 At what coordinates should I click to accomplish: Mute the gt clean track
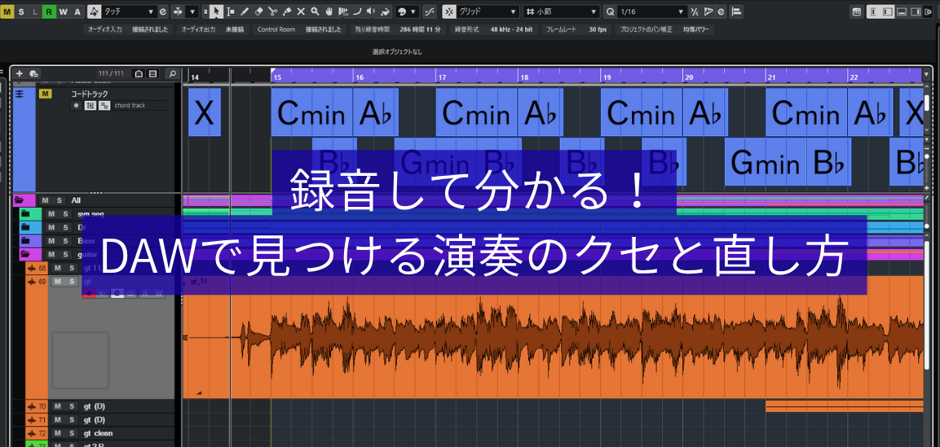(x=58, y=433)
